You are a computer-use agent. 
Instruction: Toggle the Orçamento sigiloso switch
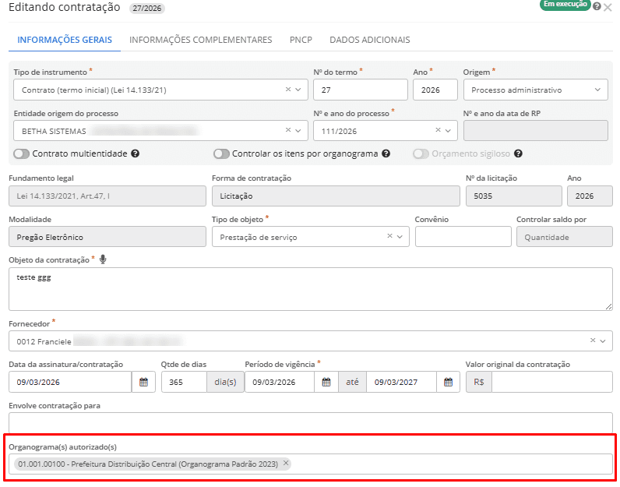pyautogui.click(x=421, y=154)
